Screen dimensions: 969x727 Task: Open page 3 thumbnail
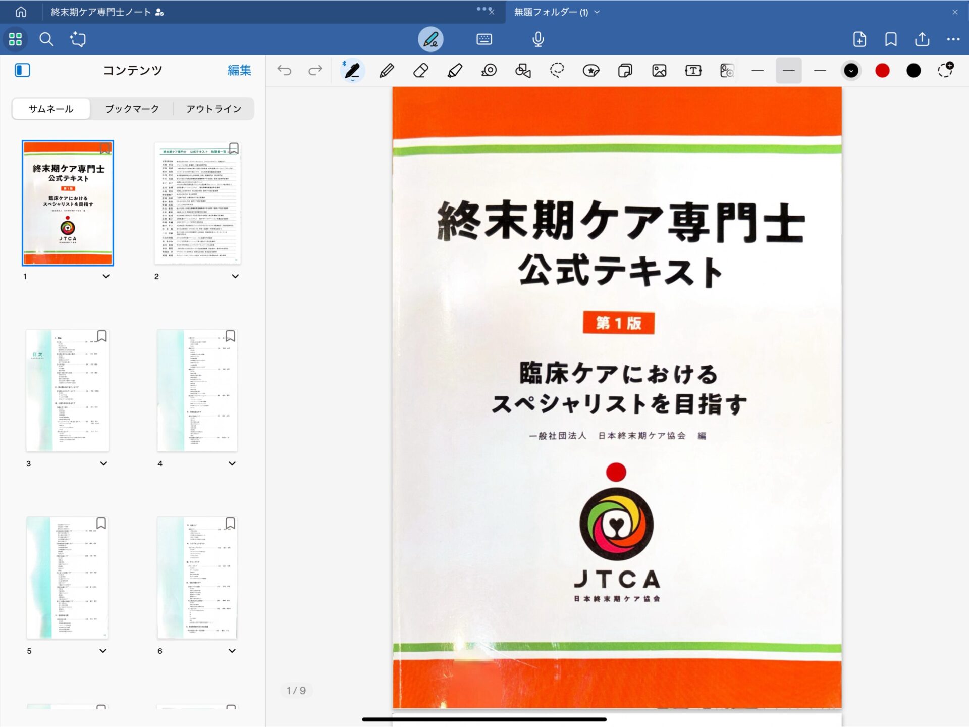click(x=67, y=390)
